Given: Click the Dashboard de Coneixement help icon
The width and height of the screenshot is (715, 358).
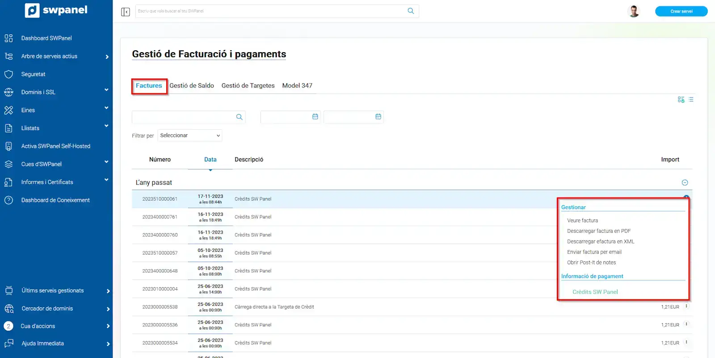Looking at the screenshot, I should coord(8,200).
